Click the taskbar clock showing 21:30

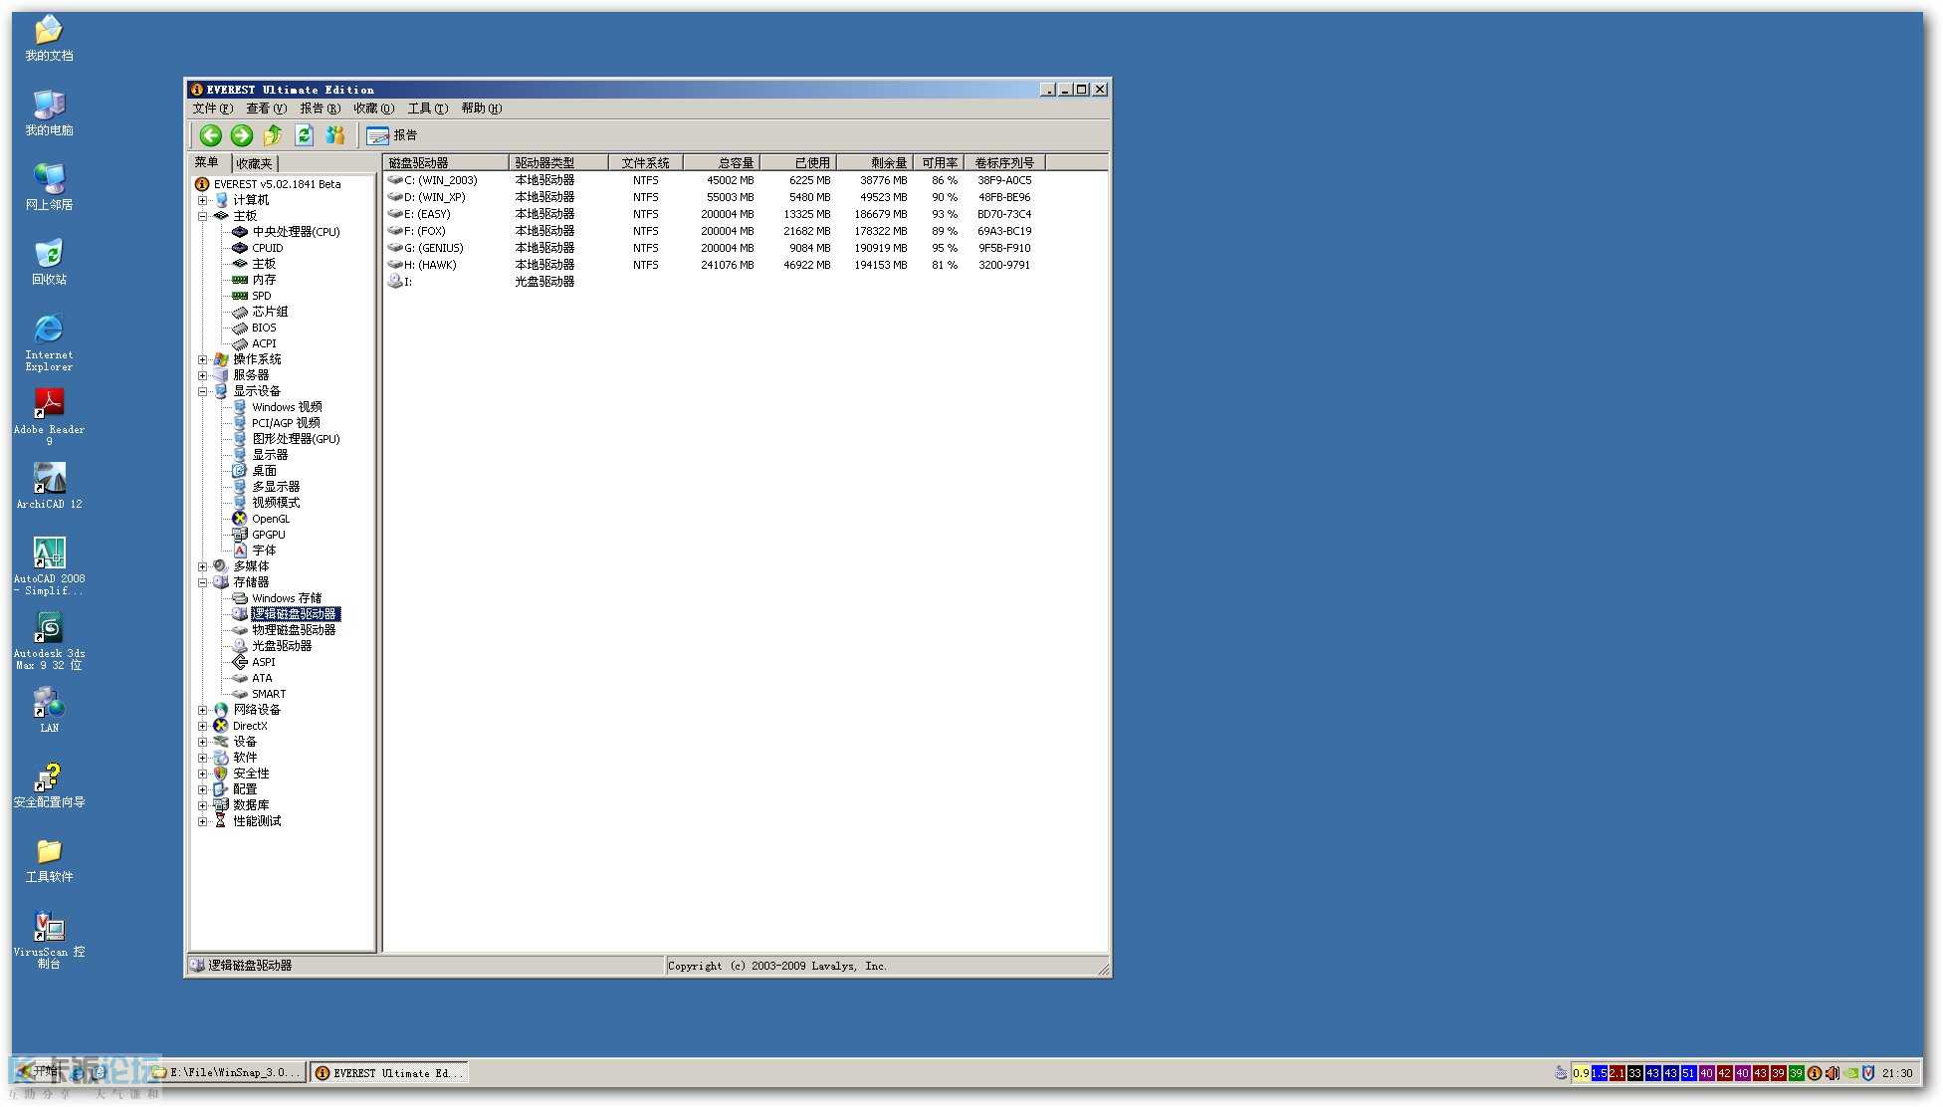[x=1897, y=1074]
